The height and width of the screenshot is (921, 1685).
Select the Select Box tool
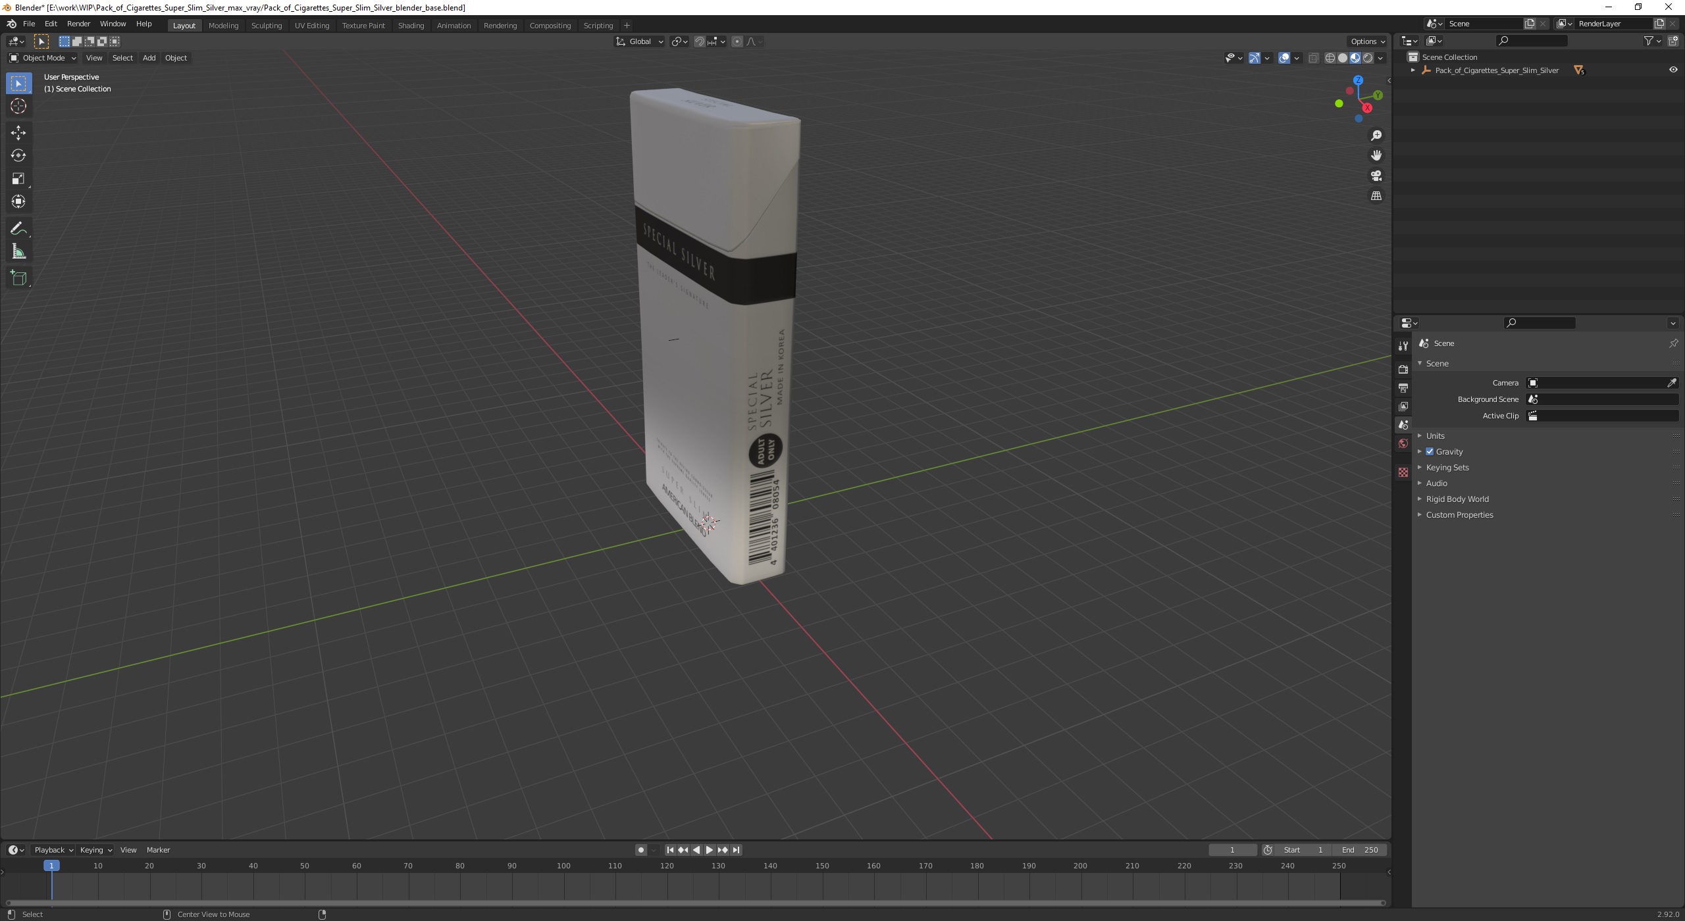coord(18,84)
